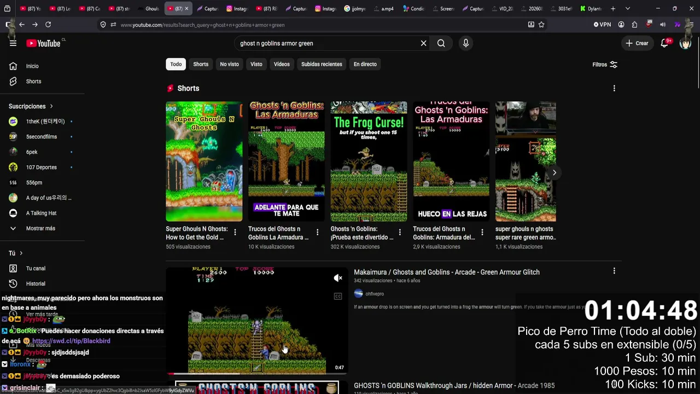Open the account avatar menu
This screenshot has height=394, width=700.
685,43
